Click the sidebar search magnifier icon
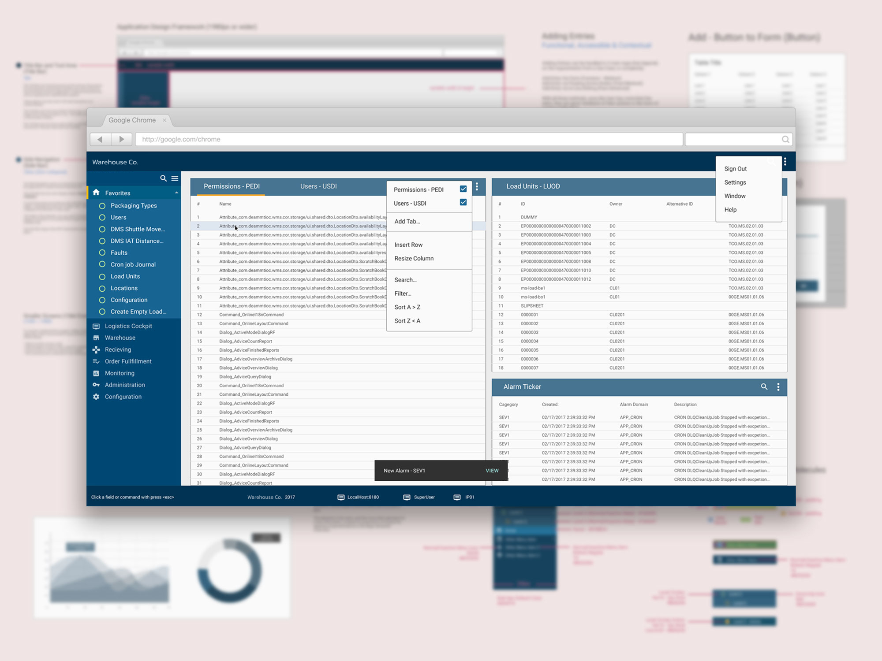Image resolution: width=882 pixels, height=661 pixels. point(163,178)
